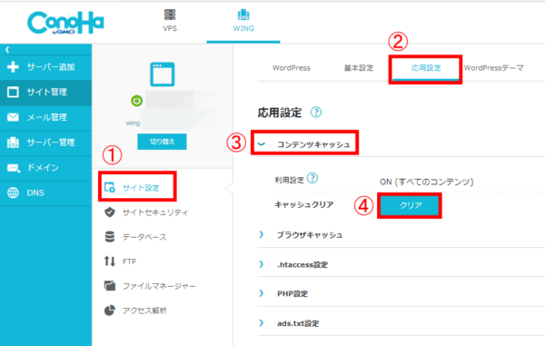Image resolution: width=545 pixels, height=346 pixels.
Task: Open the 応用設定 tab
Action: [x=426, y=68]
